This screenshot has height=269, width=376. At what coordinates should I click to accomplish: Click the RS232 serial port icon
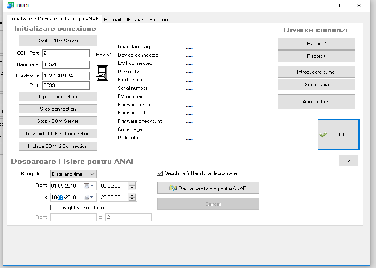click(102, 72)
